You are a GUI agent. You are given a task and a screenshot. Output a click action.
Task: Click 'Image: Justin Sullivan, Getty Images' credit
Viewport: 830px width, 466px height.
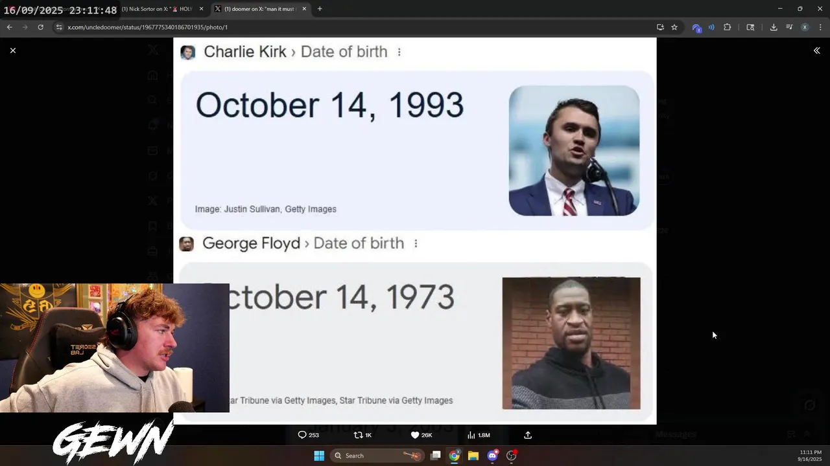click(x=266, y=209)
